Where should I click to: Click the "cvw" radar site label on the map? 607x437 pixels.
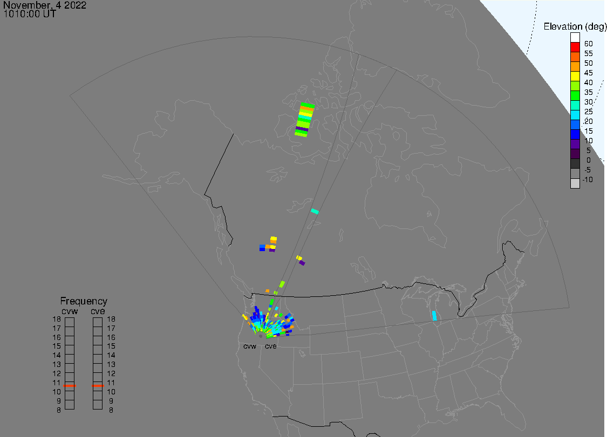click(250, 346)
